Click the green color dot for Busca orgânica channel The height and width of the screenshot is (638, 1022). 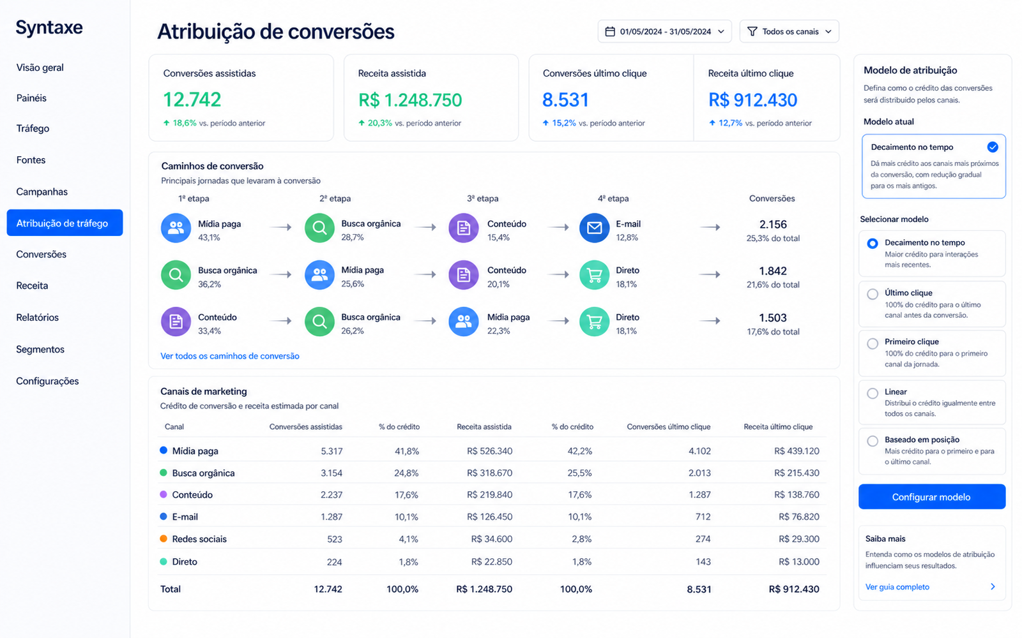click(164, 473)
